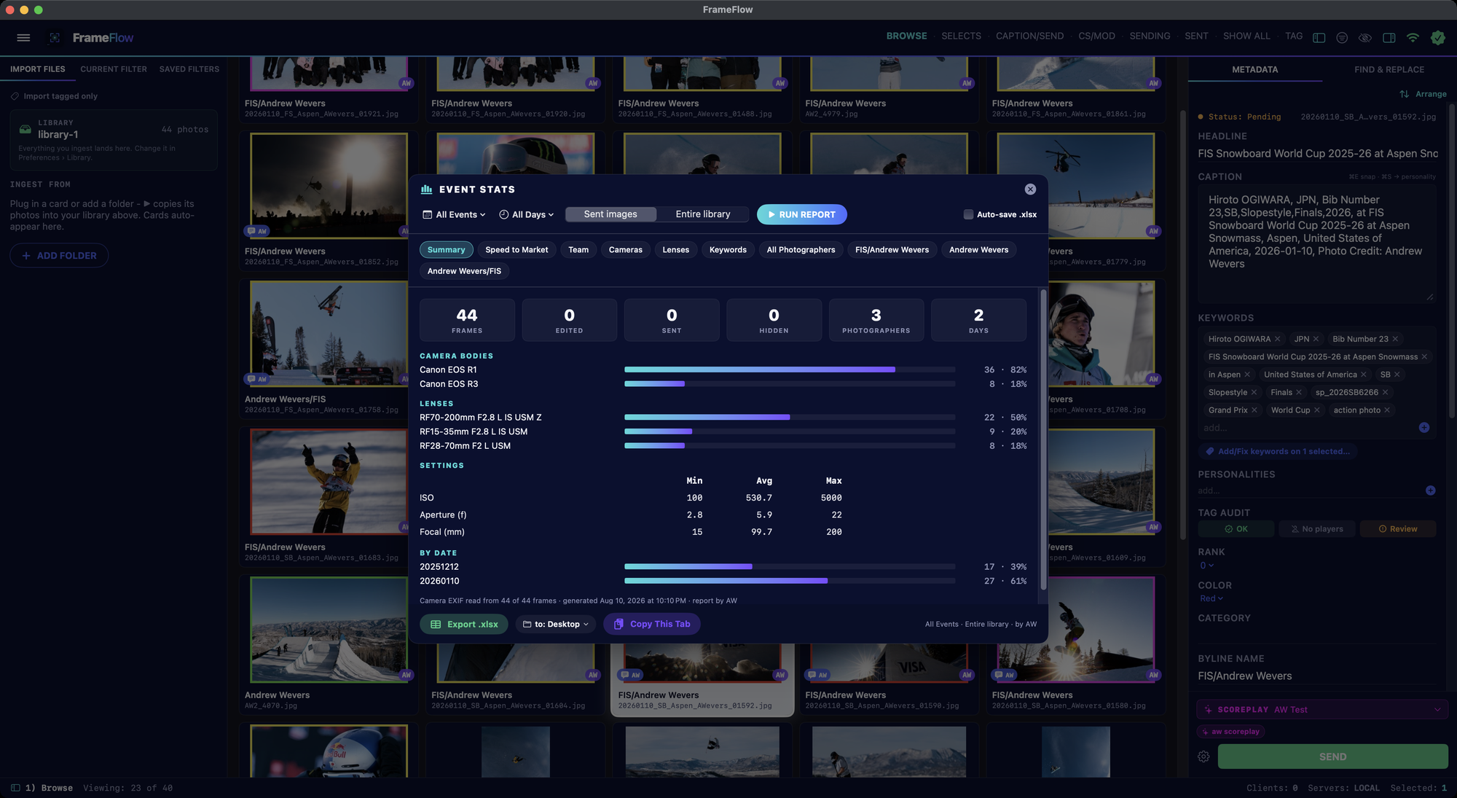This screenshot has width=1457, height=798.
Task: Remove the Slopestyle keyword tag
Action: (x=1254, y=393)
